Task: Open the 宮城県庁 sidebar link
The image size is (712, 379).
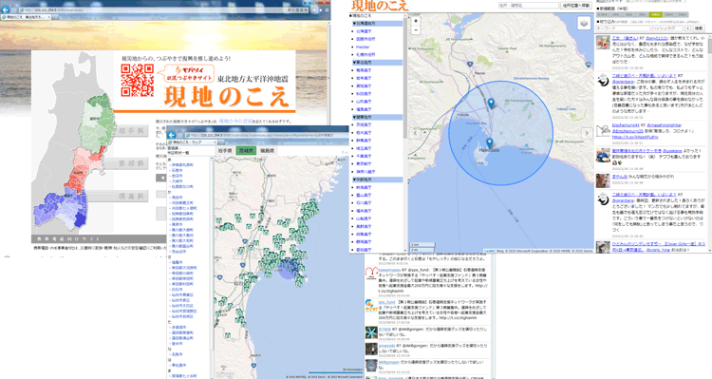Action: [364, 85]
